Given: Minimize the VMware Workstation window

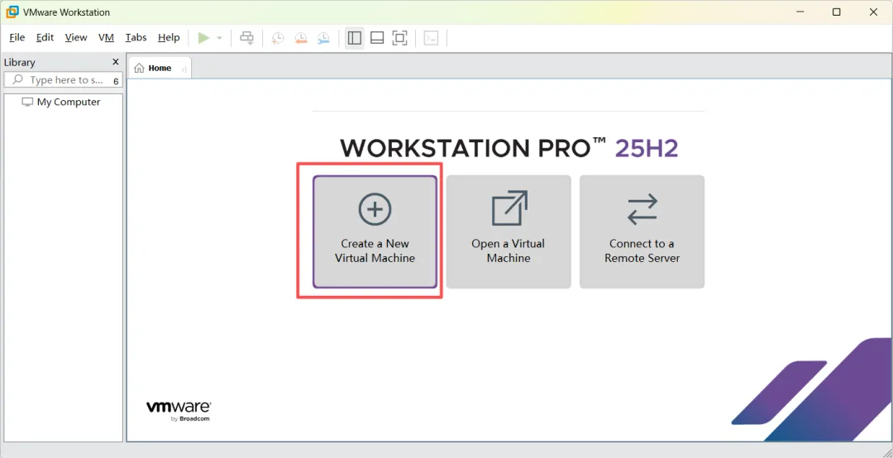Looking at the screenshot, I should (x=800, y=12).
